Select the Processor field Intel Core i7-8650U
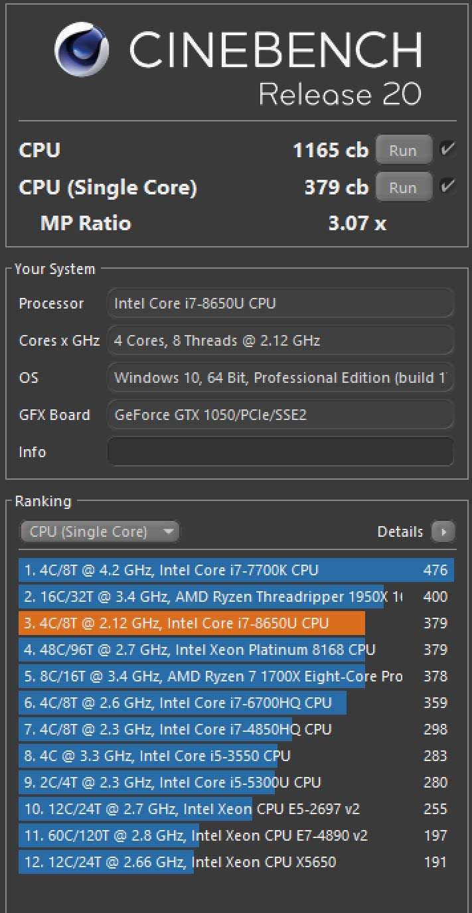472x913 pixels. (281, 303)
